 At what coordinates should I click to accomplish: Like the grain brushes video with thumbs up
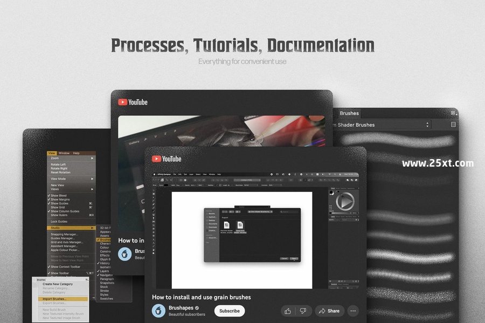point(288,311)
